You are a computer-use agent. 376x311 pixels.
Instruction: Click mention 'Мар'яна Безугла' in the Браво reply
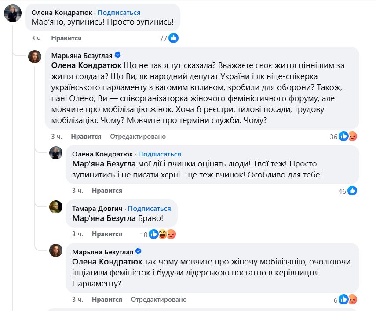pos(103,218)
